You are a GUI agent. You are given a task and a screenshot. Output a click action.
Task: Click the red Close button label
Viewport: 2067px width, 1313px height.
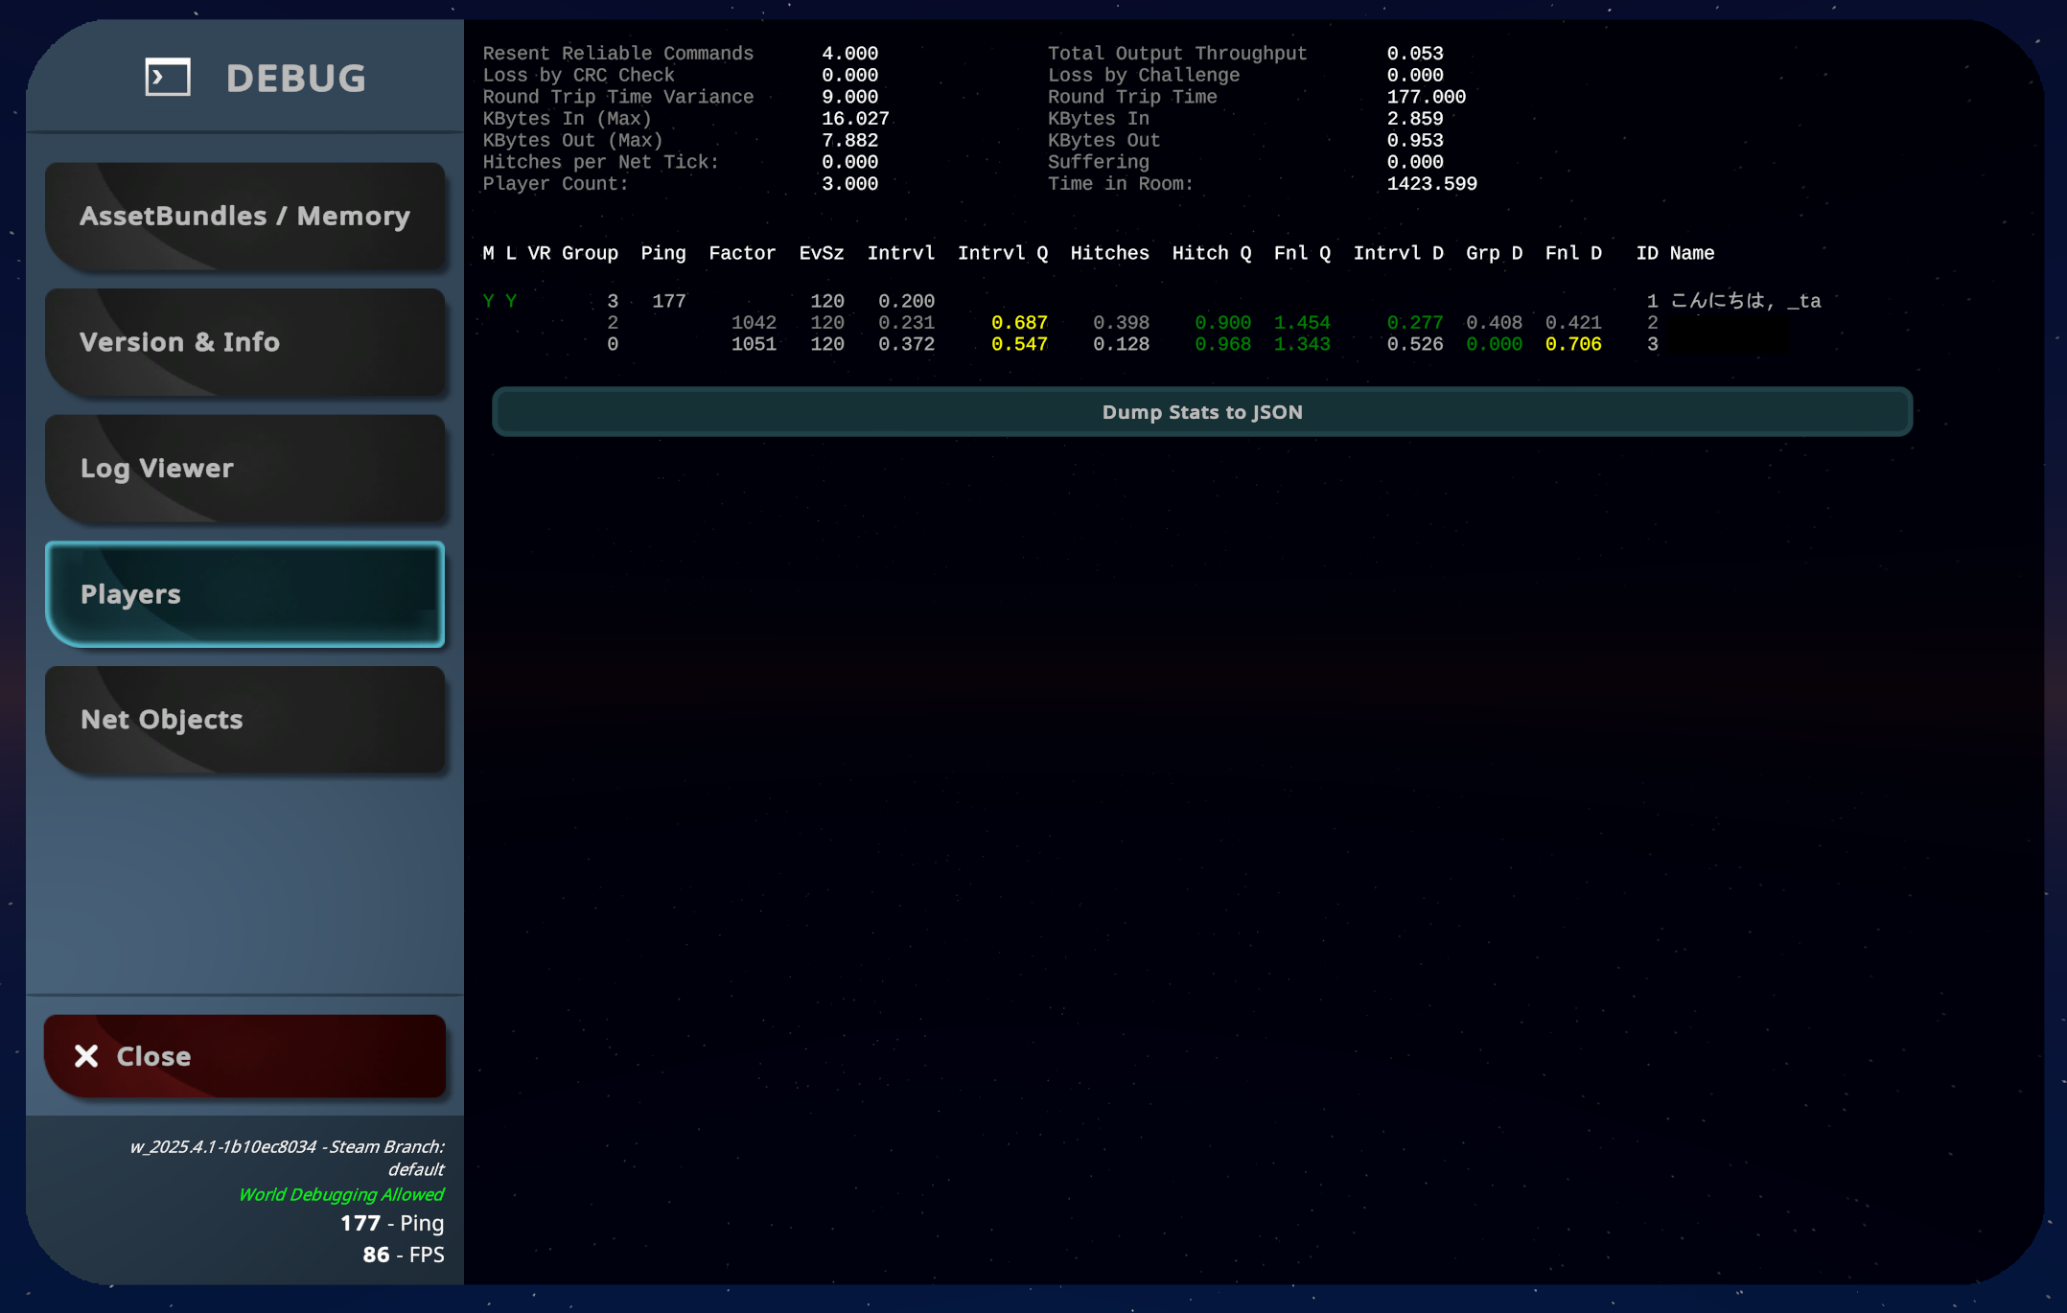coord(153,1056)
